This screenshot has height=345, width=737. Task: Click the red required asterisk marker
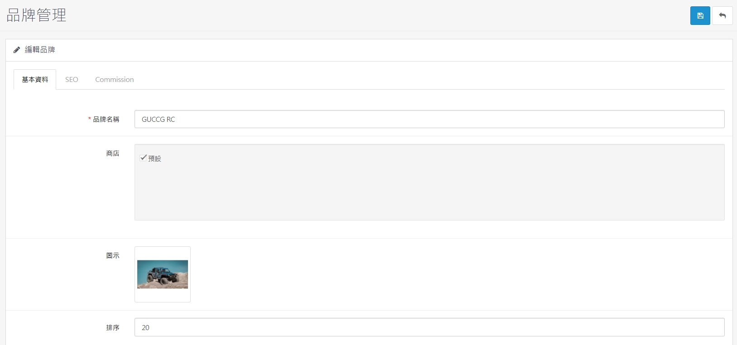(x=90, y=119)
